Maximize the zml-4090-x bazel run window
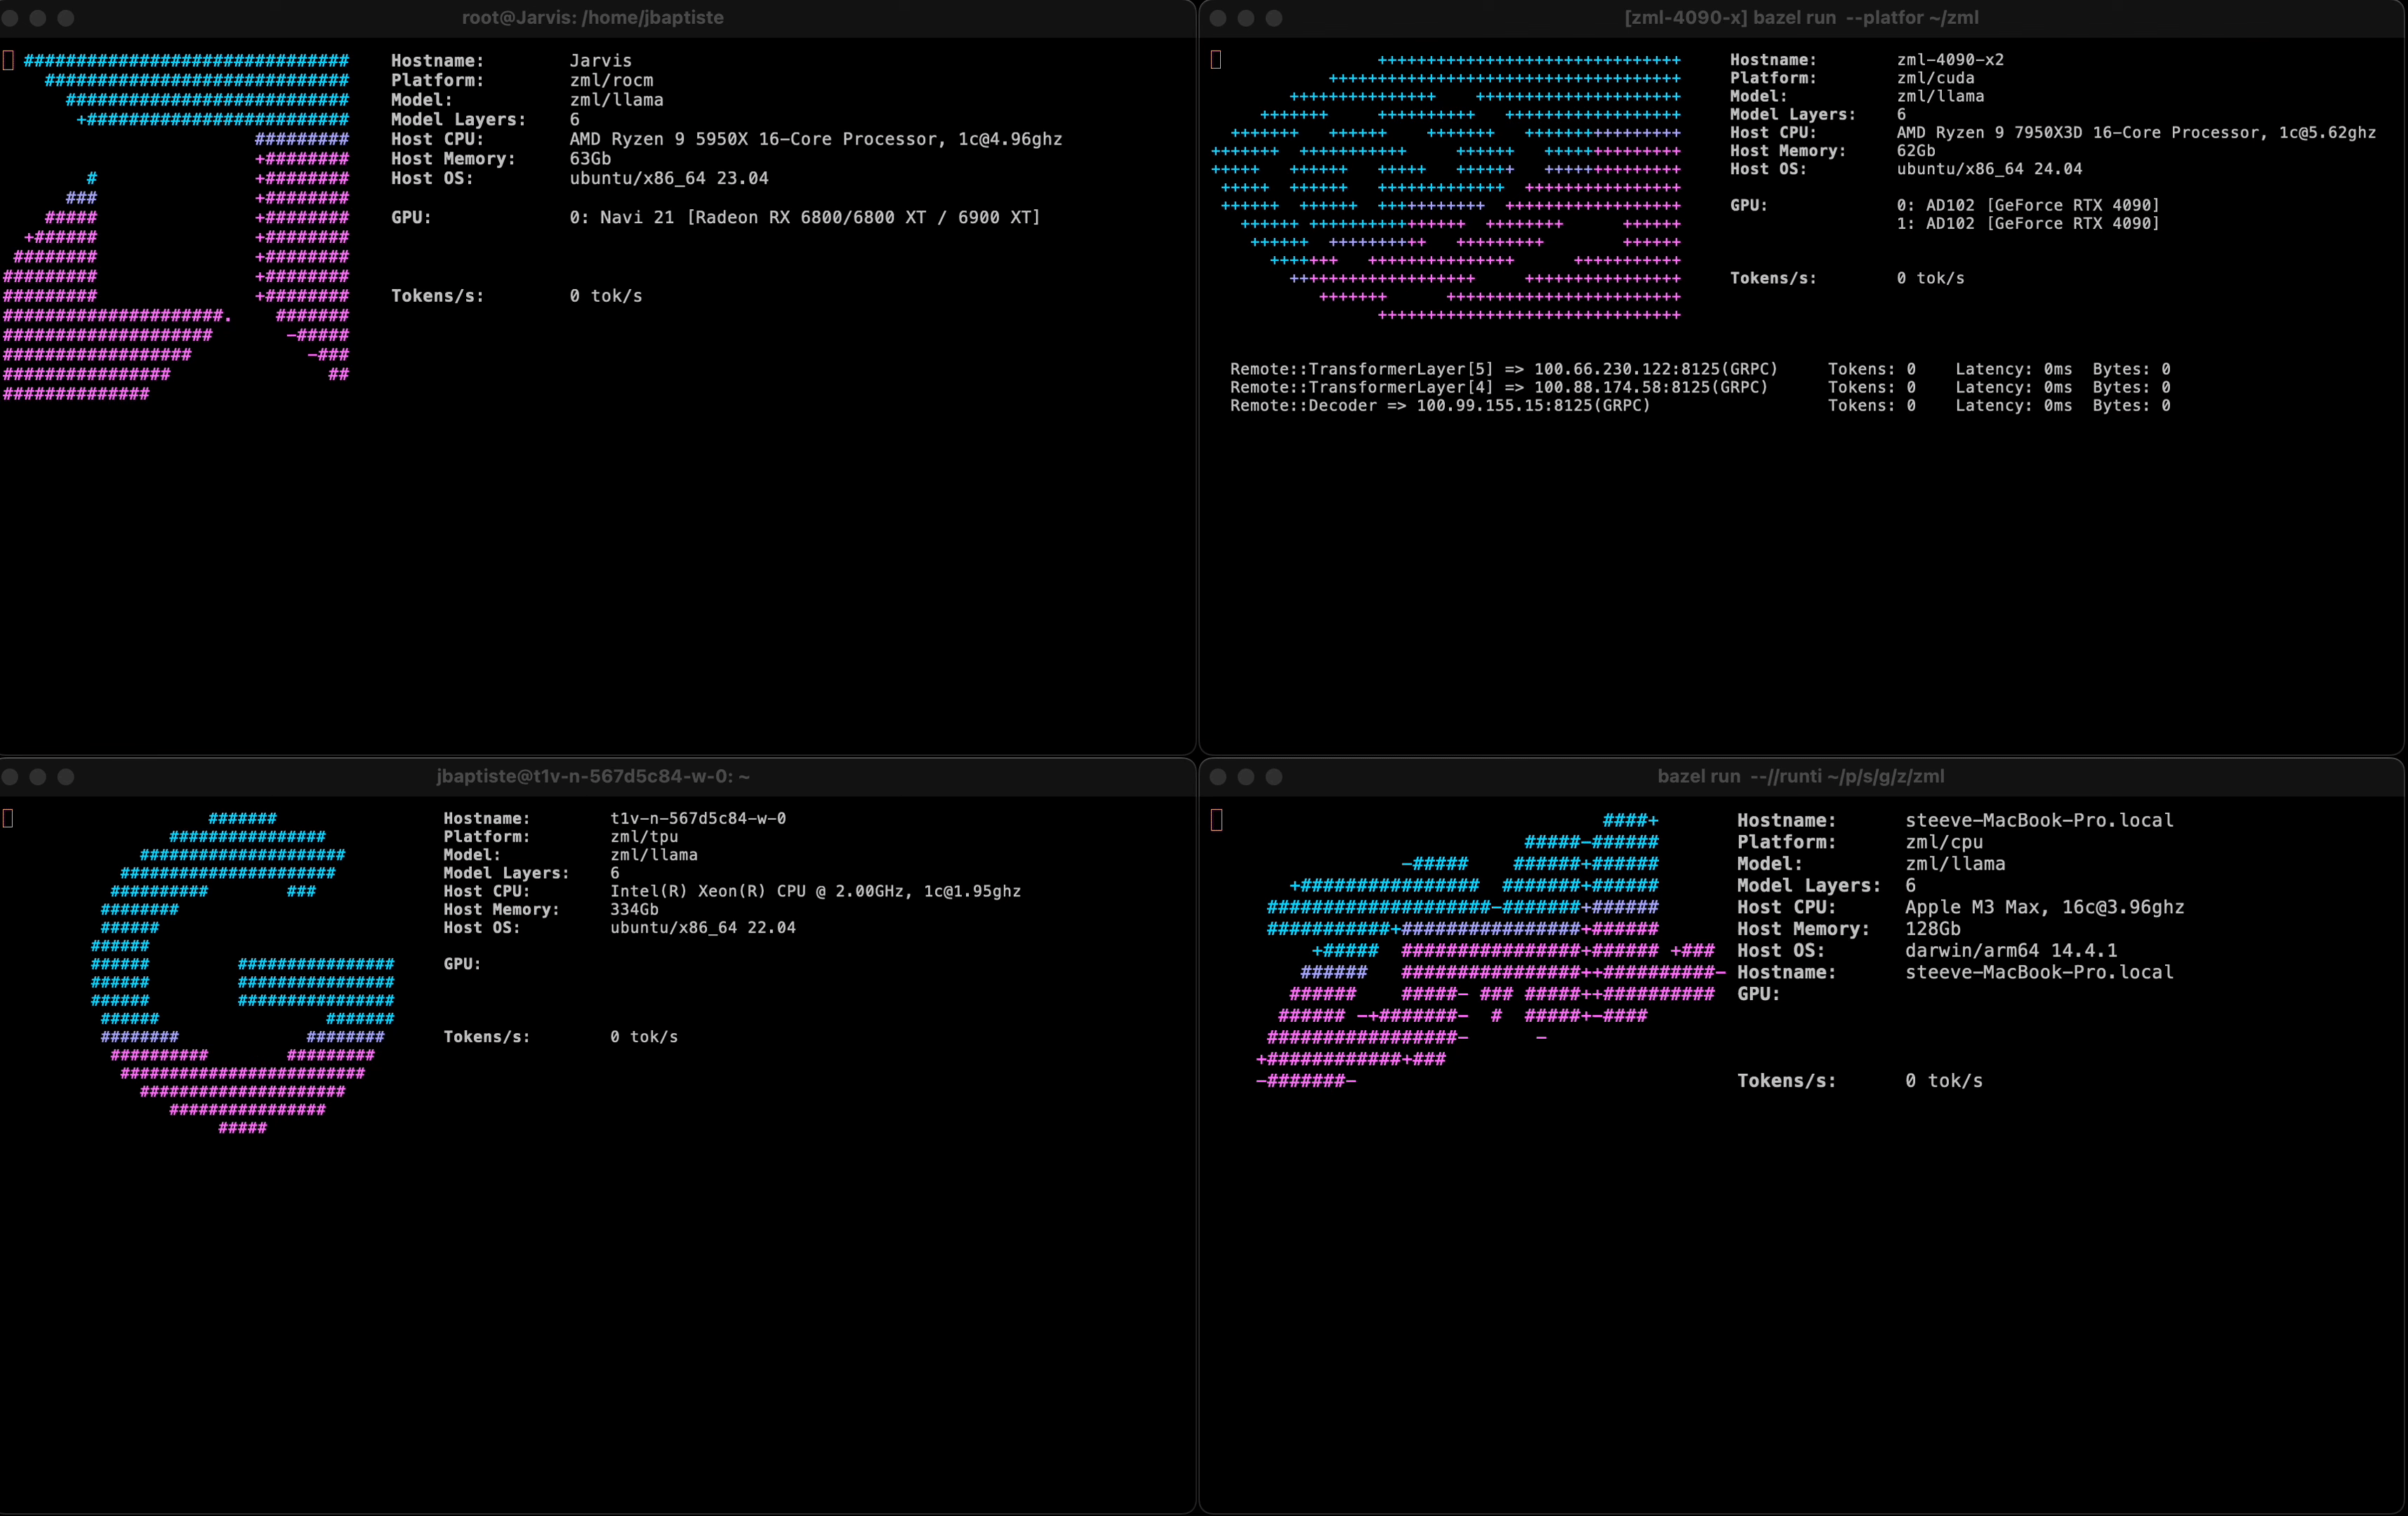The height and width of the screenshot is (1516, 2408). coord(1274,18)
